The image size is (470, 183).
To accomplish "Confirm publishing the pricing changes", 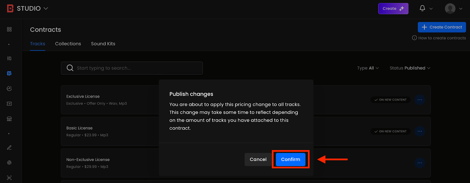I will click(x=291, y=159).
